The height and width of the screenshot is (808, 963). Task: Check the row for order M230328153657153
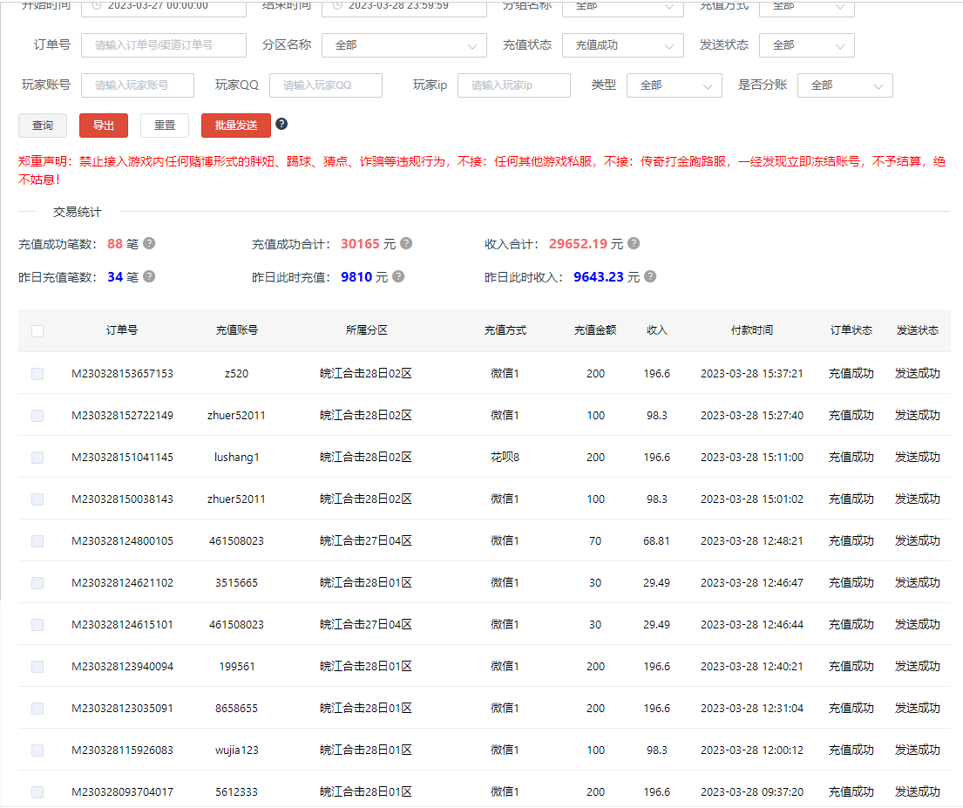point(37,374)
